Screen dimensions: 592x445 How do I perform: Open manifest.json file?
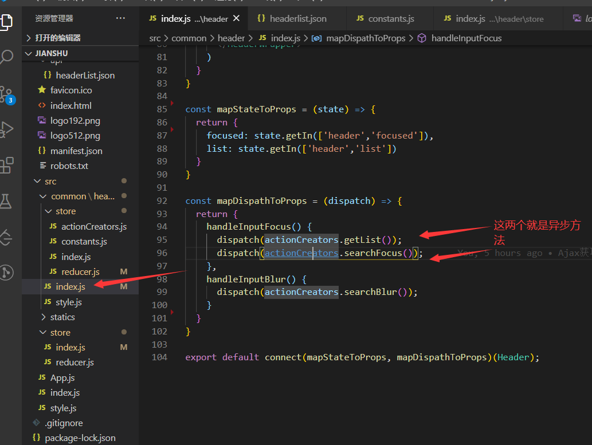(x=80, y=151)
